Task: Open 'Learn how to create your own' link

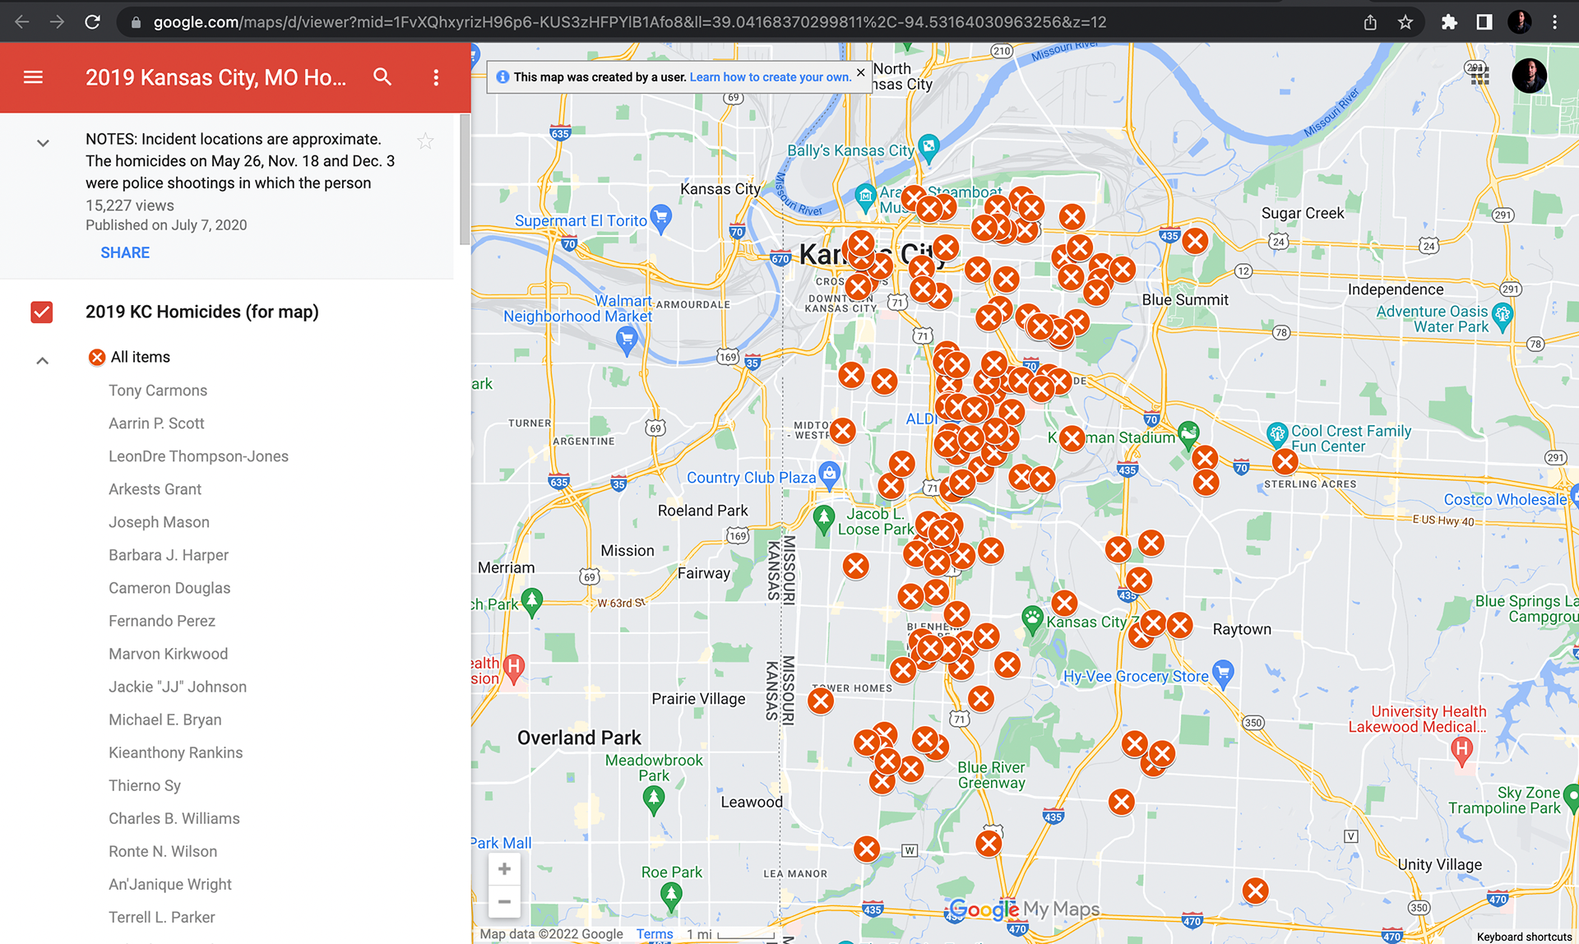Action: click(x=770, y=77)
